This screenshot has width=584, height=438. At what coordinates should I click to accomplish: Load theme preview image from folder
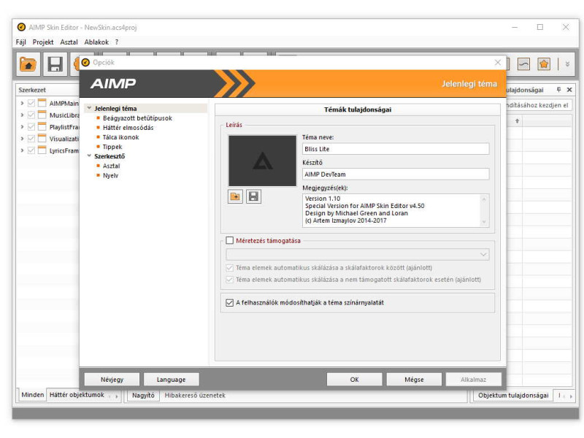coord(235,196)
